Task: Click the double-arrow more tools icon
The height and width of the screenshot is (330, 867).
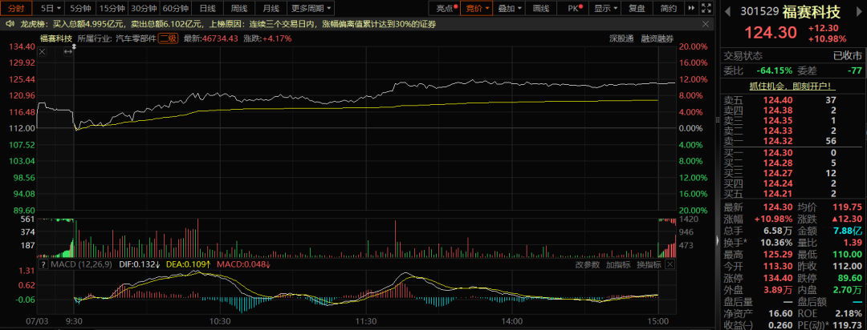Action: [691, 8]
